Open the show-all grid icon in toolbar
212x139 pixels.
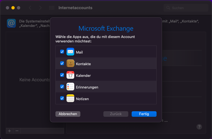point(52,8)
